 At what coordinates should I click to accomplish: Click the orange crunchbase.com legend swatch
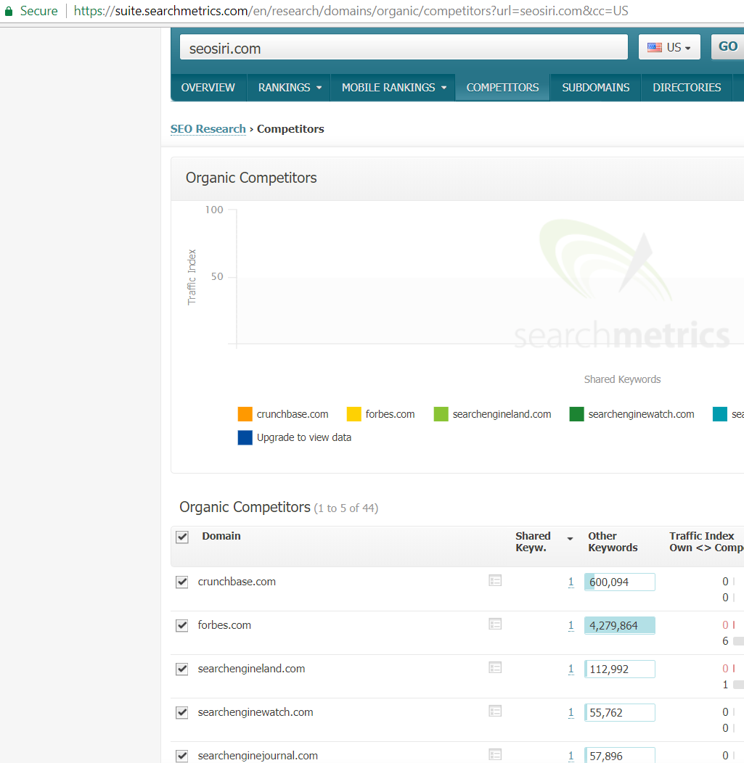245,414
